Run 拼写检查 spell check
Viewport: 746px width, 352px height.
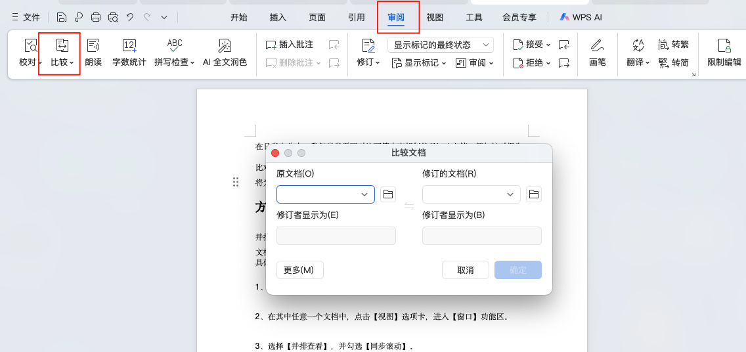[175, 53]
